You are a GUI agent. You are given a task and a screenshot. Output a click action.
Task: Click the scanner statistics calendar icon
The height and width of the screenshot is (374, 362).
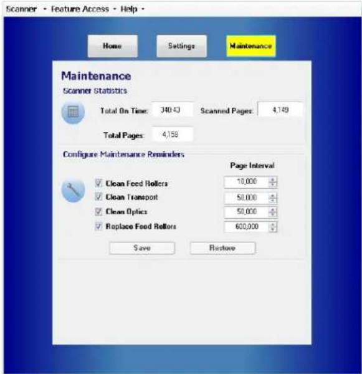point(73,112)
